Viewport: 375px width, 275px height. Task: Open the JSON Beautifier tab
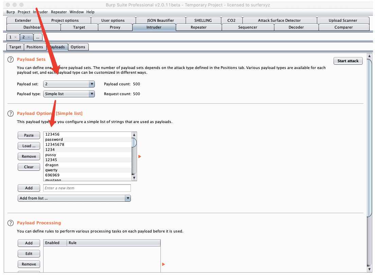[160, 20]
